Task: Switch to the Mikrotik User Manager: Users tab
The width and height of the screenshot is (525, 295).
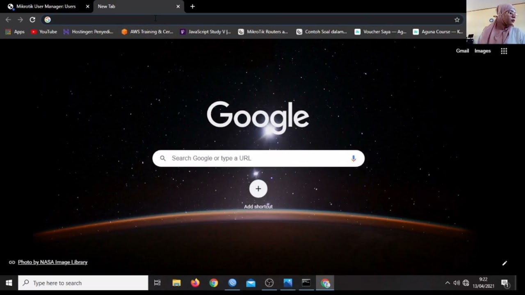Action: (46, 7)
